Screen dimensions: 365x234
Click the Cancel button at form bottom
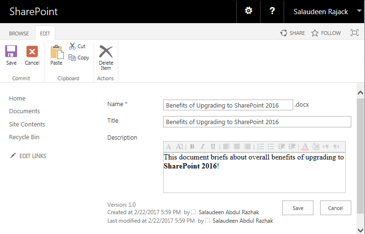click(335, 208)
